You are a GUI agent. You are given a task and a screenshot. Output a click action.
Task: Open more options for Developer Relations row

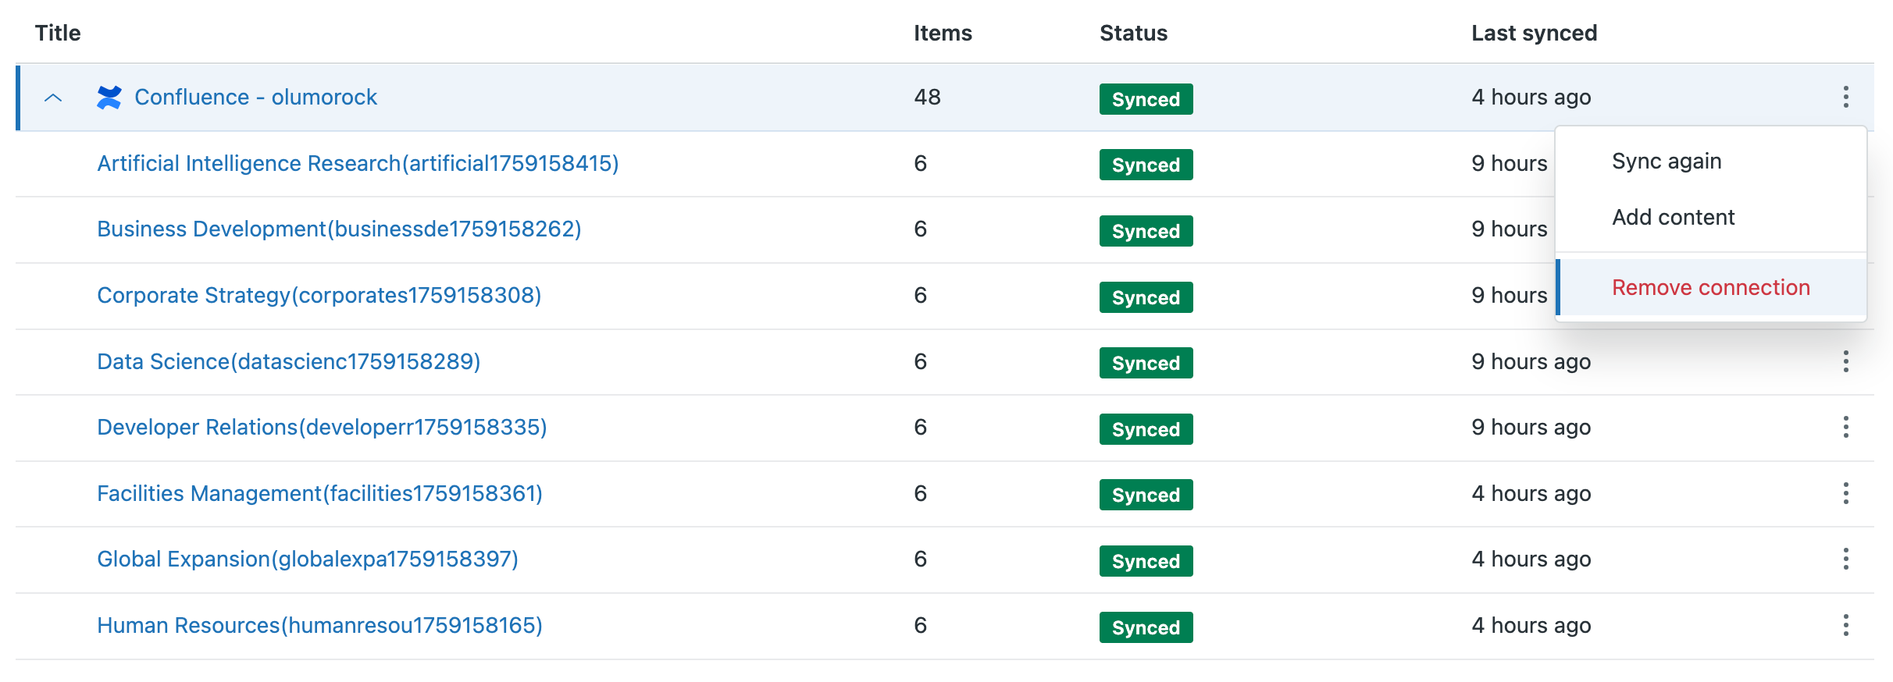coord(1845,427)
